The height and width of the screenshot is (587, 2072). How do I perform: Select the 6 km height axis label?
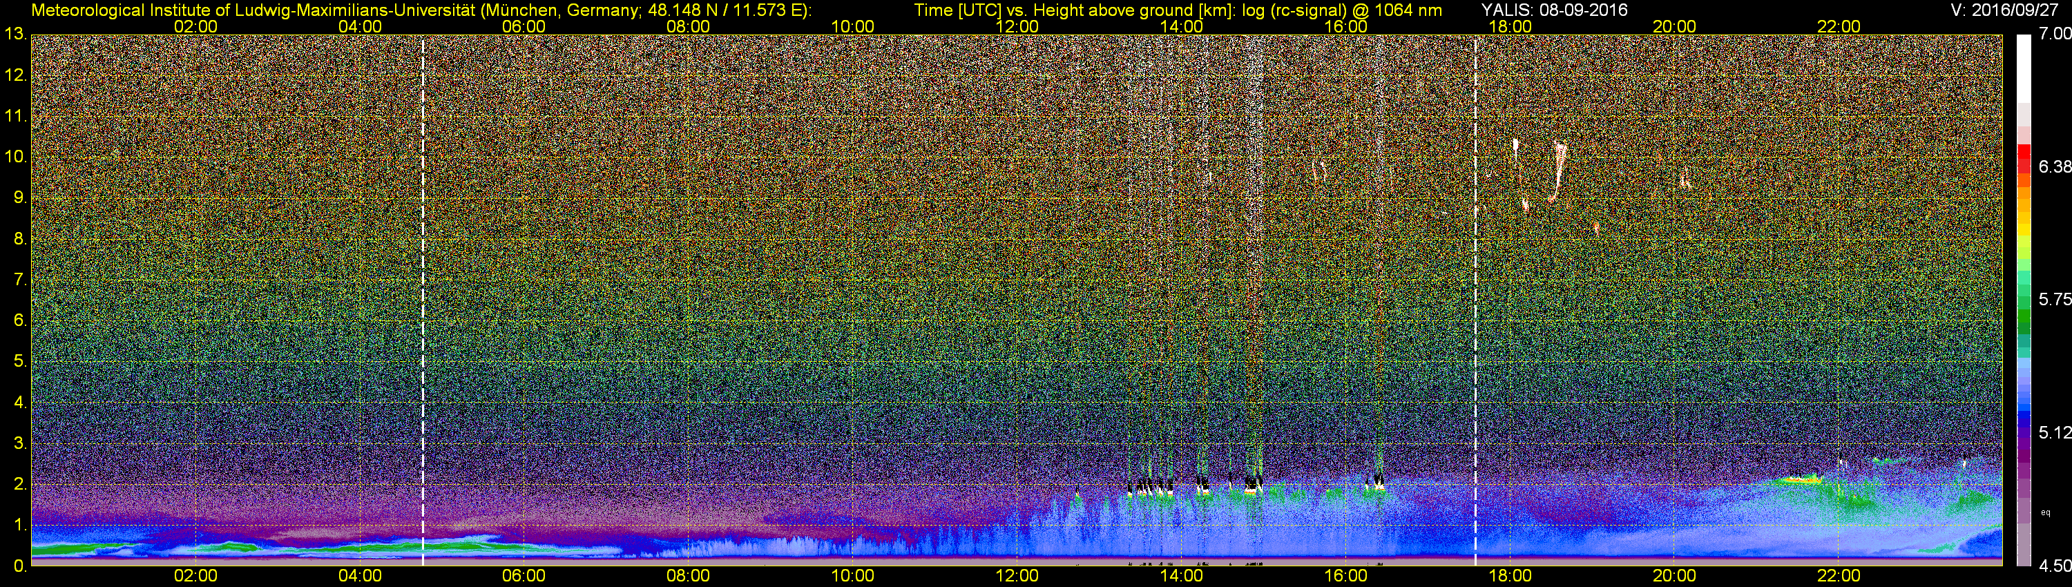tap(19, 321)
